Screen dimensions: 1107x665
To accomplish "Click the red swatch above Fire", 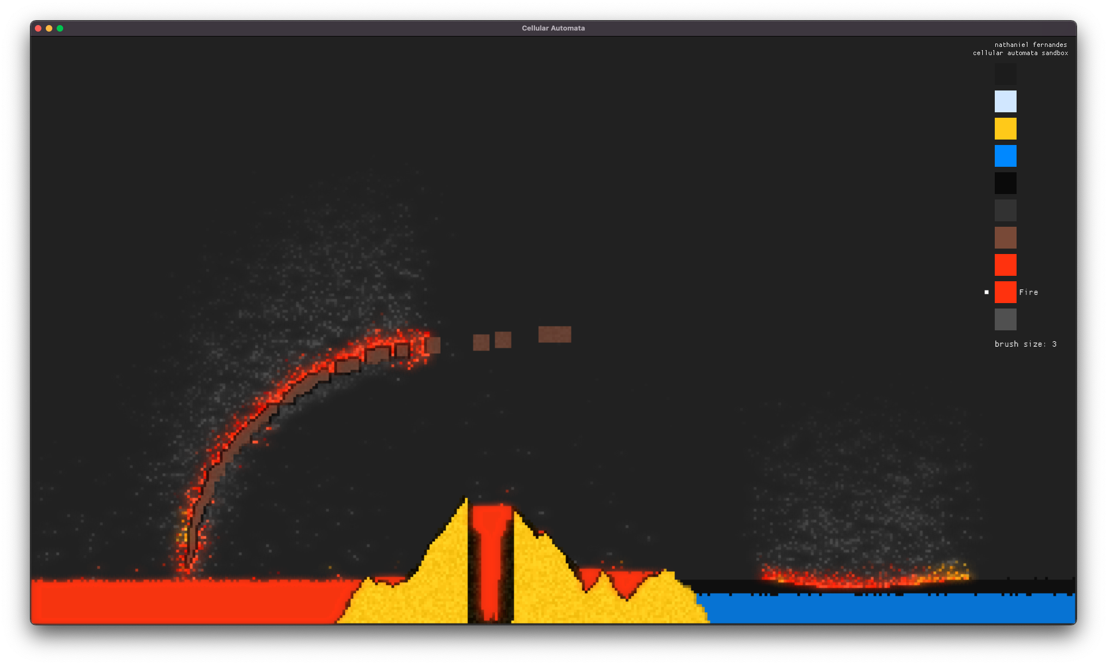I will click(1005, 265).
